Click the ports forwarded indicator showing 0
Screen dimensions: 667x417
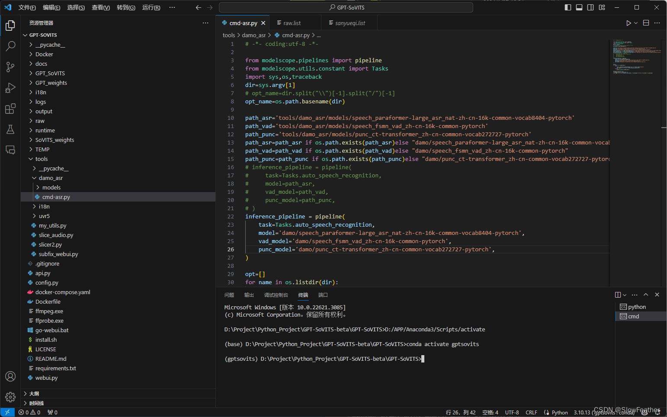coord(52,412)
